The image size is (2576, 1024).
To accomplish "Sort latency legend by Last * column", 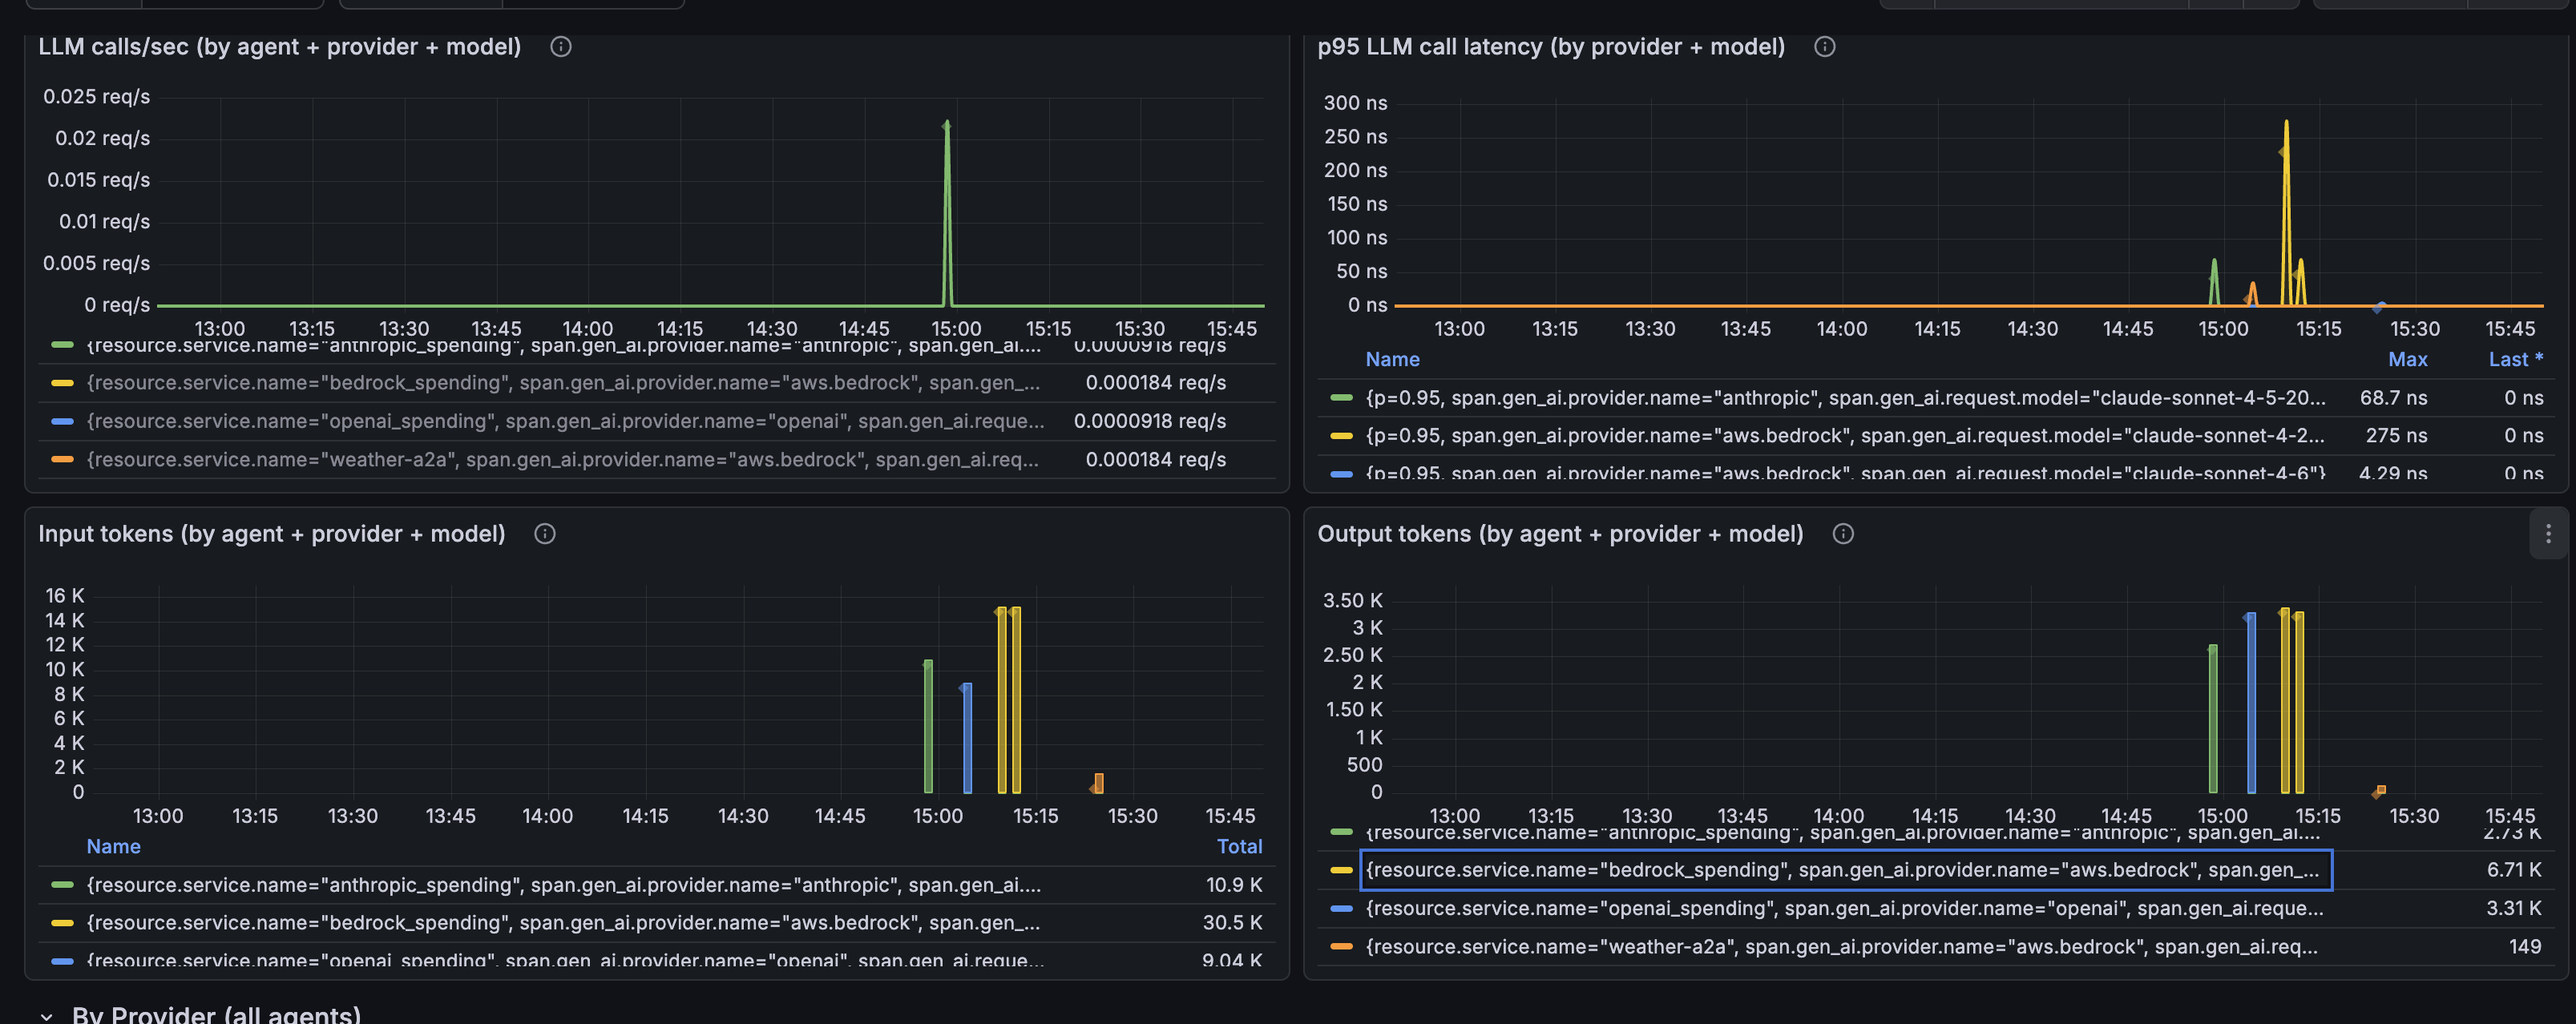I will point(2515,360).
